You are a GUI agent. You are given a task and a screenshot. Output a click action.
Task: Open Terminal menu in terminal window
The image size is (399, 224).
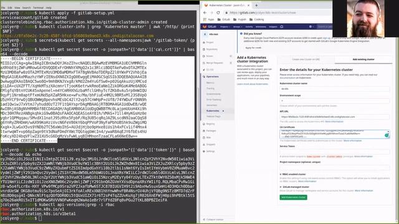38,8
